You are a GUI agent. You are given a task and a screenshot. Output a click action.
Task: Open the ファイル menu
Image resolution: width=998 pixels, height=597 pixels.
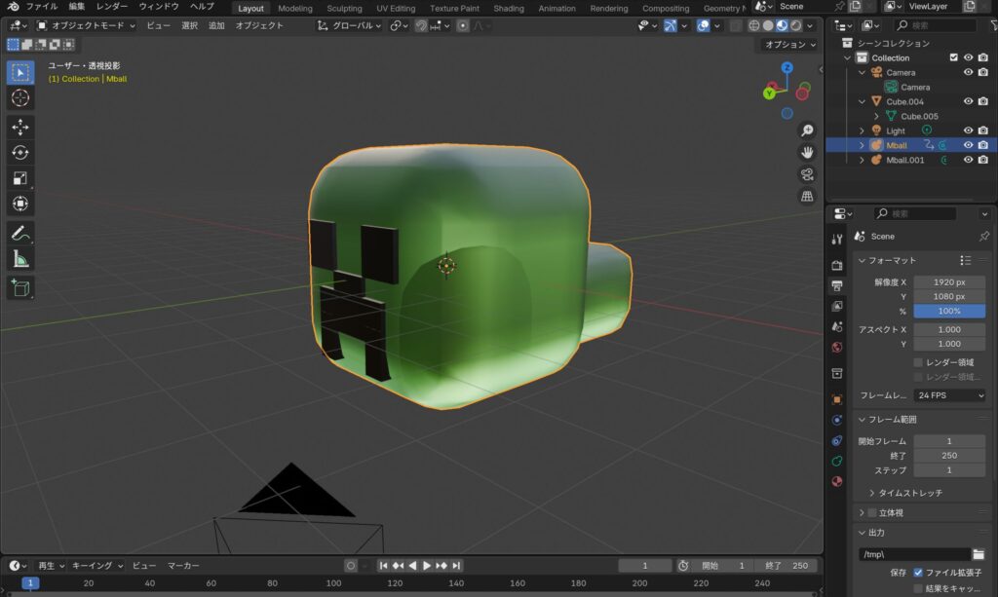[42, 7]
